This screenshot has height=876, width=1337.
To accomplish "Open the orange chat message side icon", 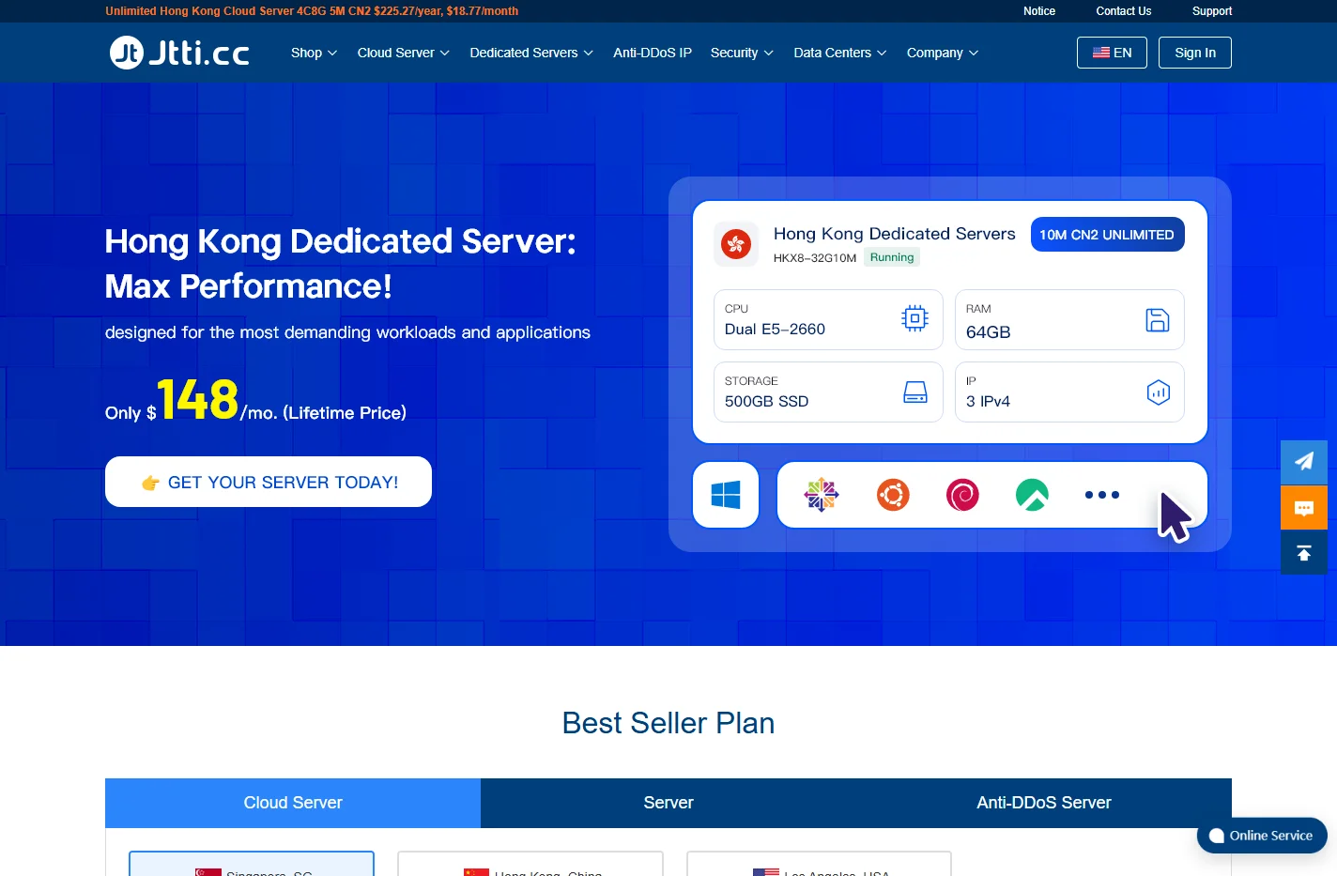I will tap(1304, 508).
